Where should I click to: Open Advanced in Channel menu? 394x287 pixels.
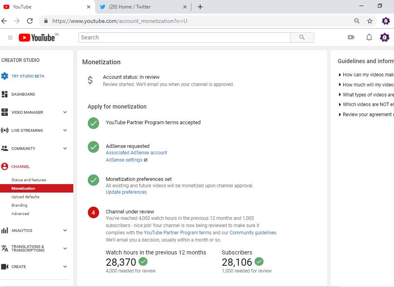coord(20,213)
